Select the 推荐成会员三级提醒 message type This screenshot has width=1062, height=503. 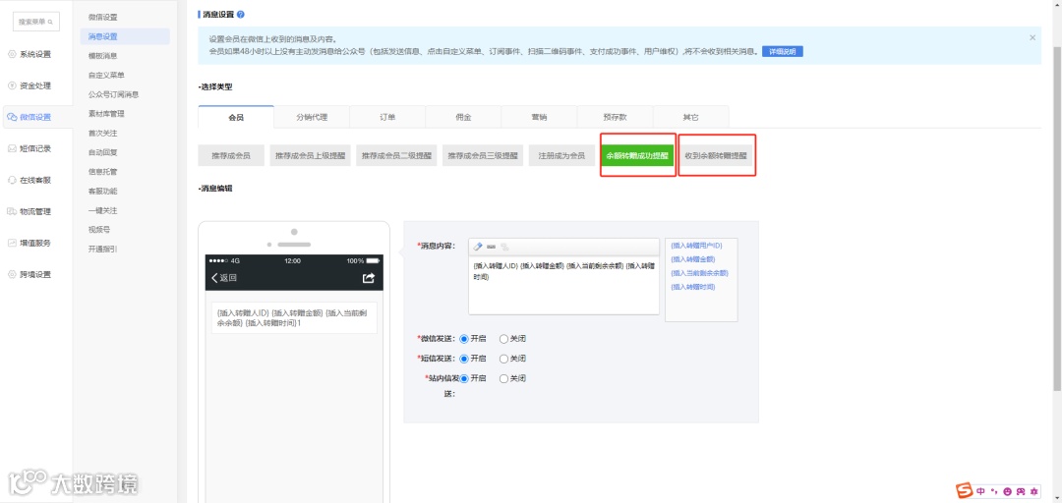(483, 155)
